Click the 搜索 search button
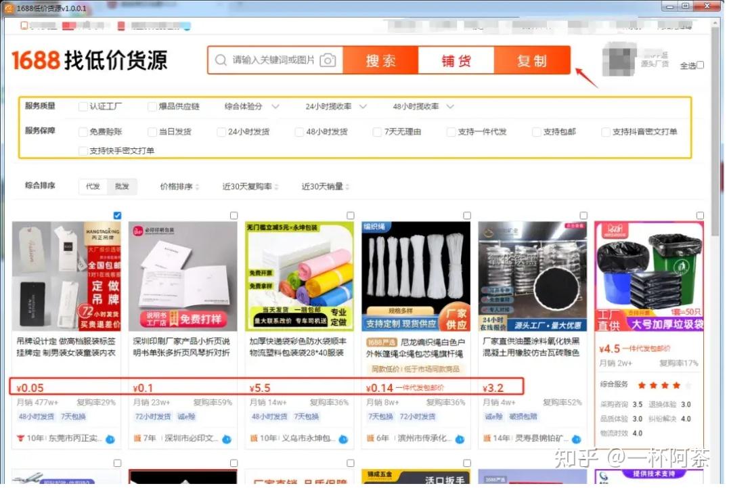This screenshot has width=729, height=488. tap(380, 60)
